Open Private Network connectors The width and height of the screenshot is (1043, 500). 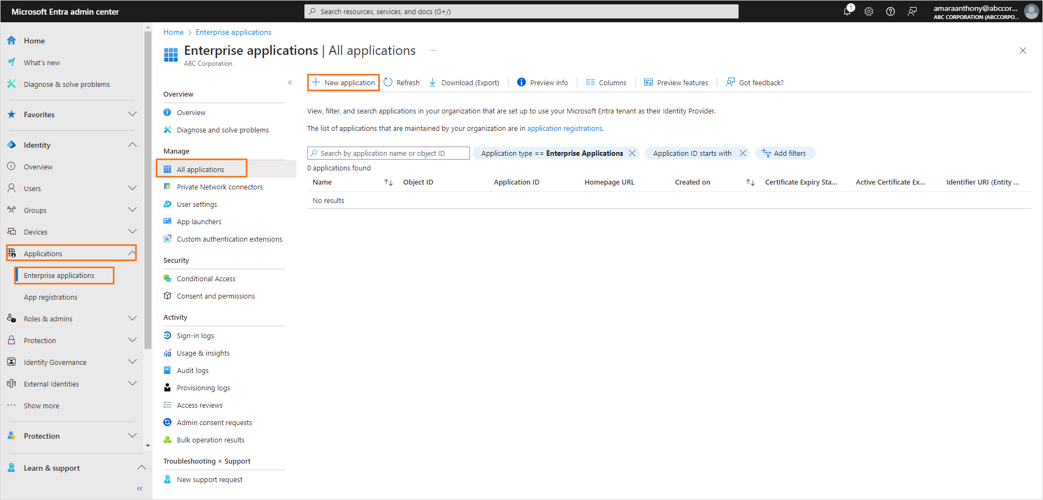[x=220, y=187]
